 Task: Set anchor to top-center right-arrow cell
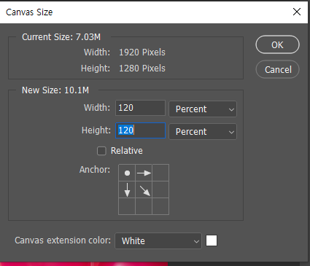tap(144, 173)
